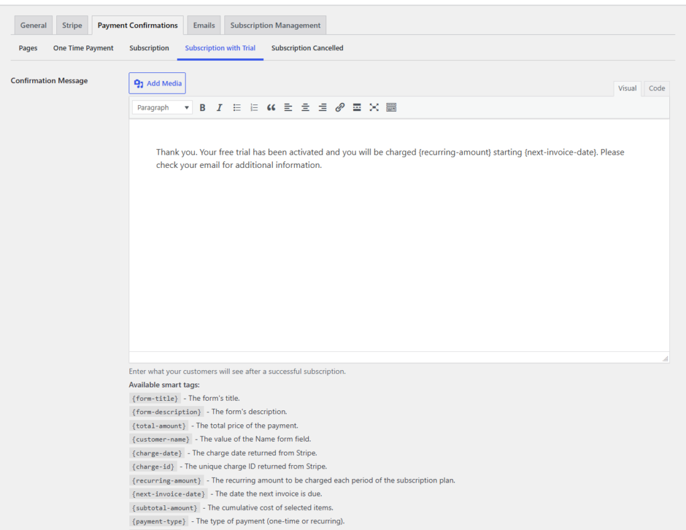Viewport: 686px width, 530px height.
Task: Click the {payment-type} smart tag
Action: tap(159, 521)
